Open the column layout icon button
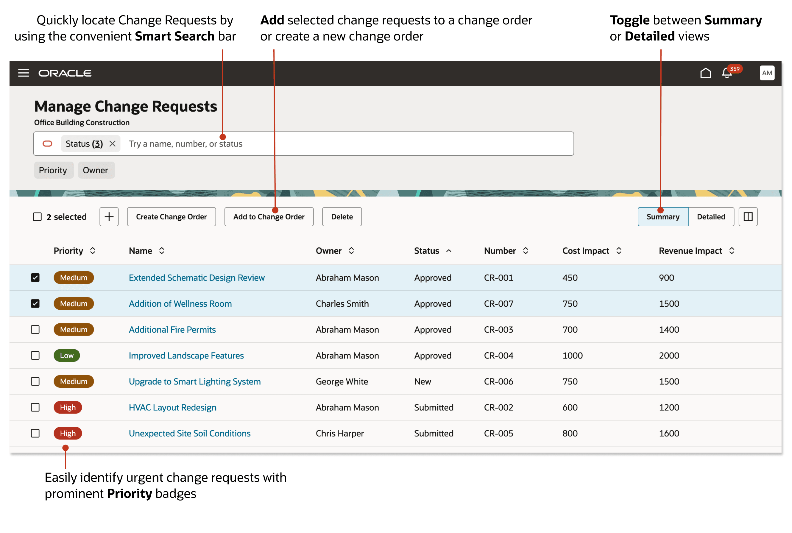Image resolution: width=792 pixels, height=533 pixels. 748,217
